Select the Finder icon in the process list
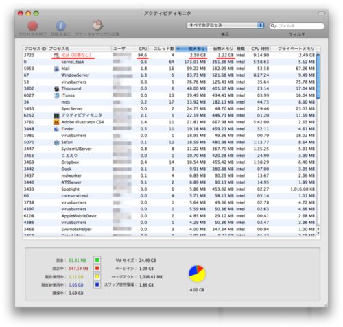This screenshot has width=343, height=327. (56, 129)
